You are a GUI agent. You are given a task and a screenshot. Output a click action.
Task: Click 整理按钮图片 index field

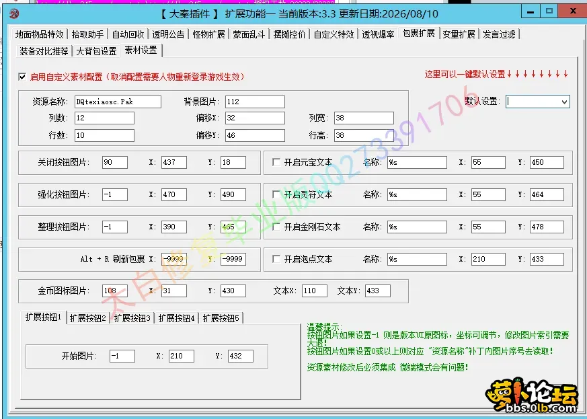(x=115, y=227)
